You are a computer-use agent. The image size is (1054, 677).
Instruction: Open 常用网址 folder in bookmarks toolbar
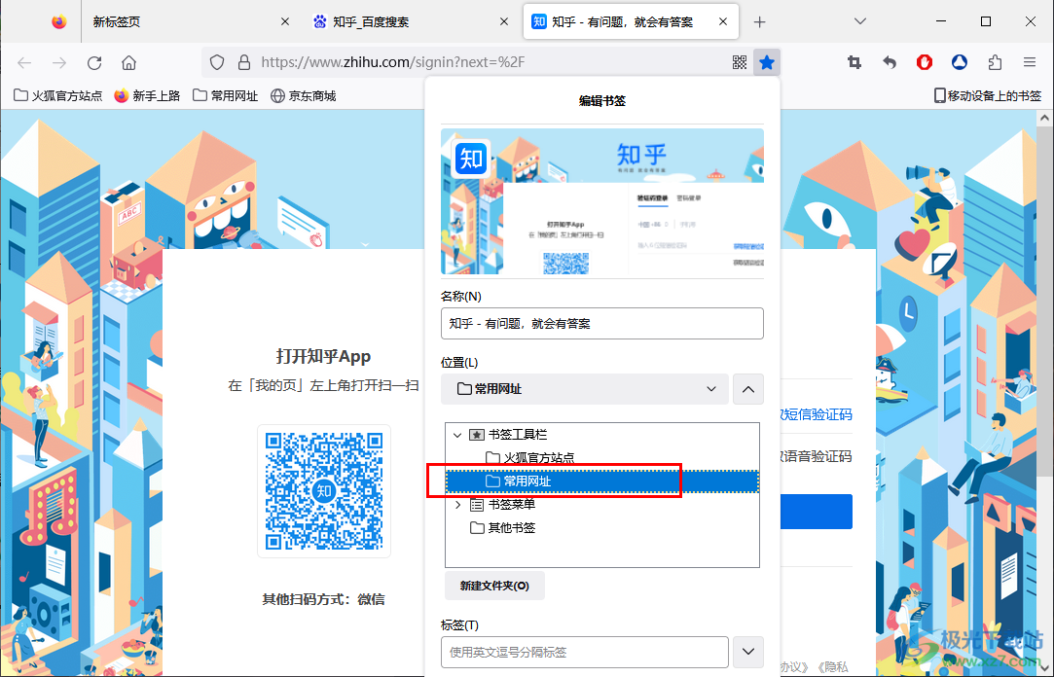tap(225, 95)
